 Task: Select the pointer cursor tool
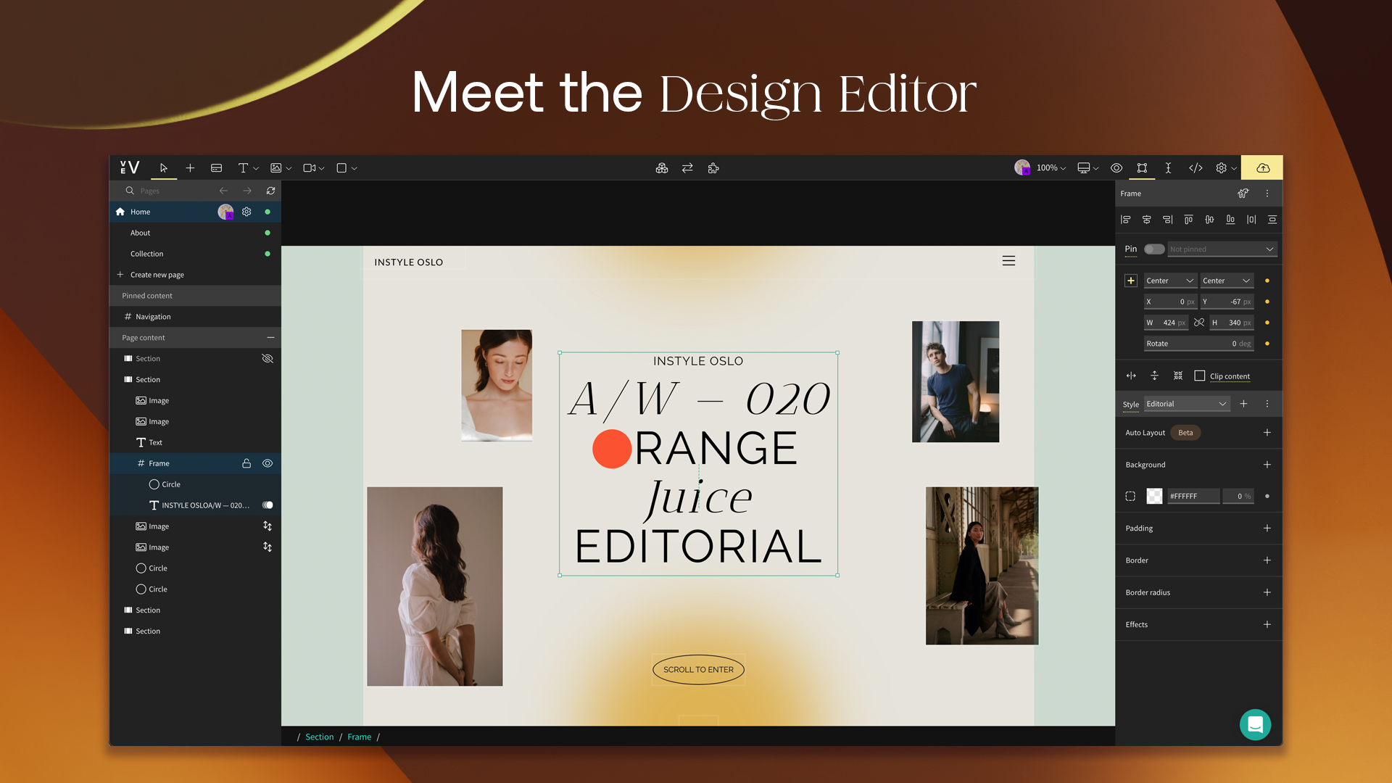point(164,167)
